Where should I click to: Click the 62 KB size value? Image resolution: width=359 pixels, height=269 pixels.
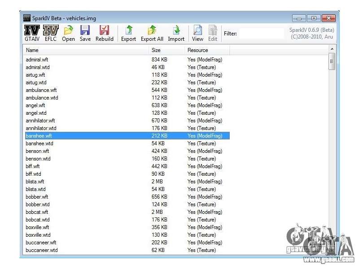coord(158,250)
